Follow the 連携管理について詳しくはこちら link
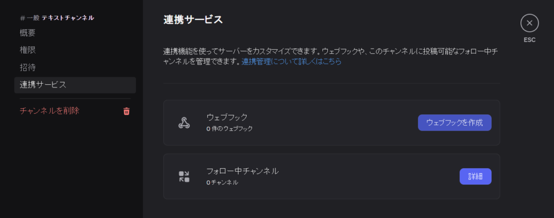Screen dimensions: 554x218 [292, 62]
